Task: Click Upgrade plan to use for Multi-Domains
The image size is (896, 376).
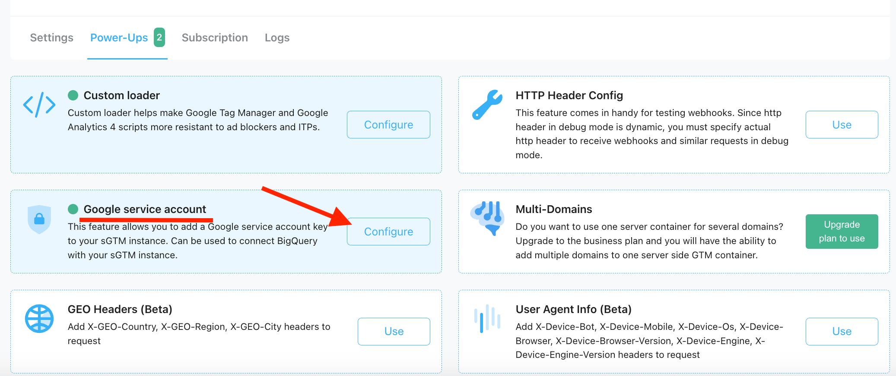Action: pos(842,232)
